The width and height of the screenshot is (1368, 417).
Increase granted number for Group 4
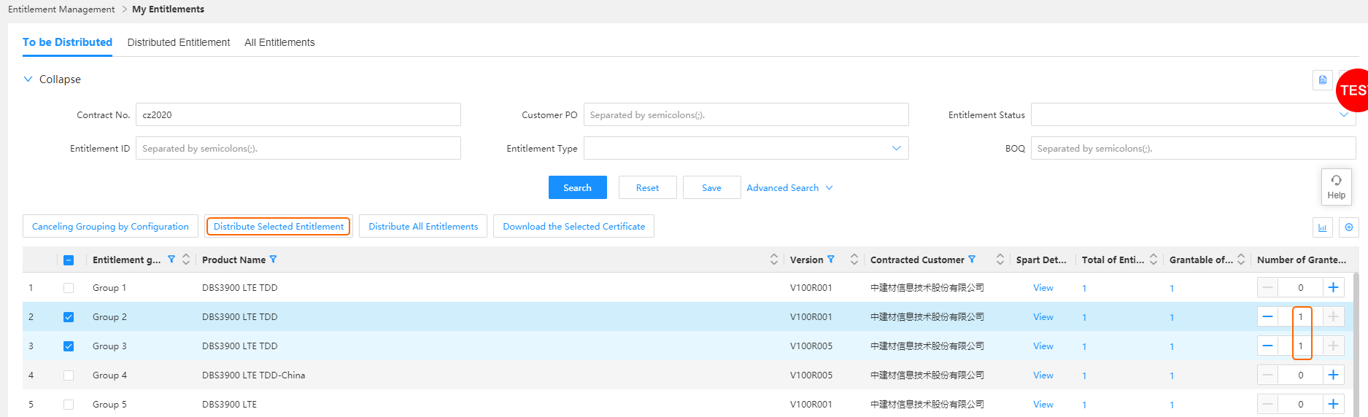(x=1333, y=375)
